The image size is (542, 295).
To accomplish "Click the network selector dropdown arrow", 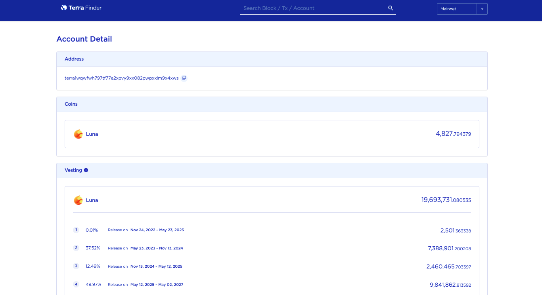I will (482, 9).
